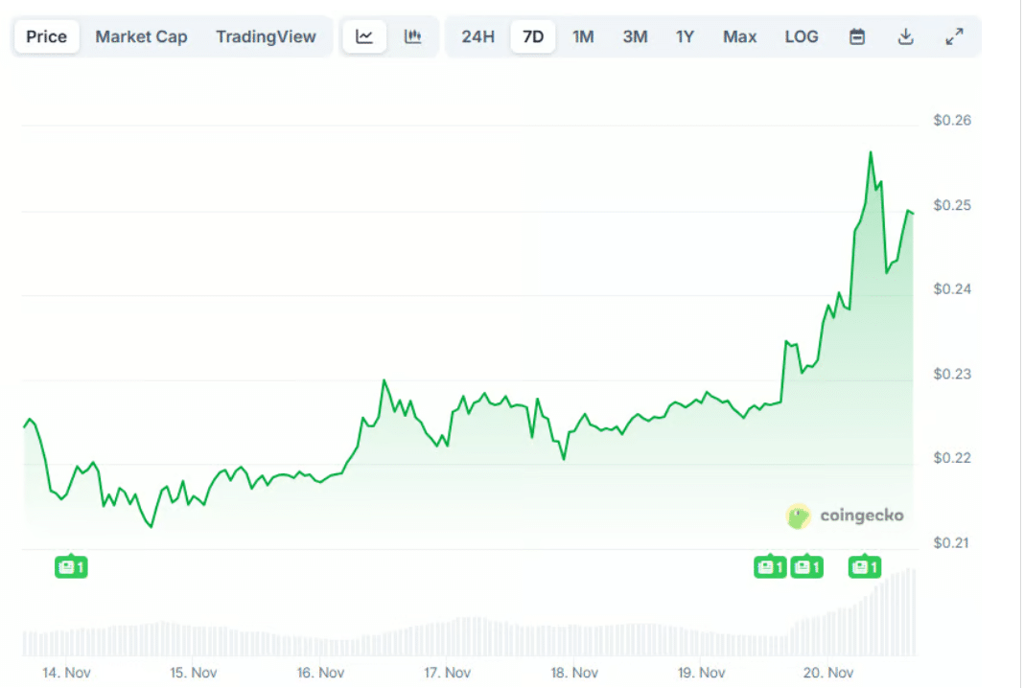Switch to candlestick chart icon
This screenshot has height=688, width=1024.
(x=412, y=36)
